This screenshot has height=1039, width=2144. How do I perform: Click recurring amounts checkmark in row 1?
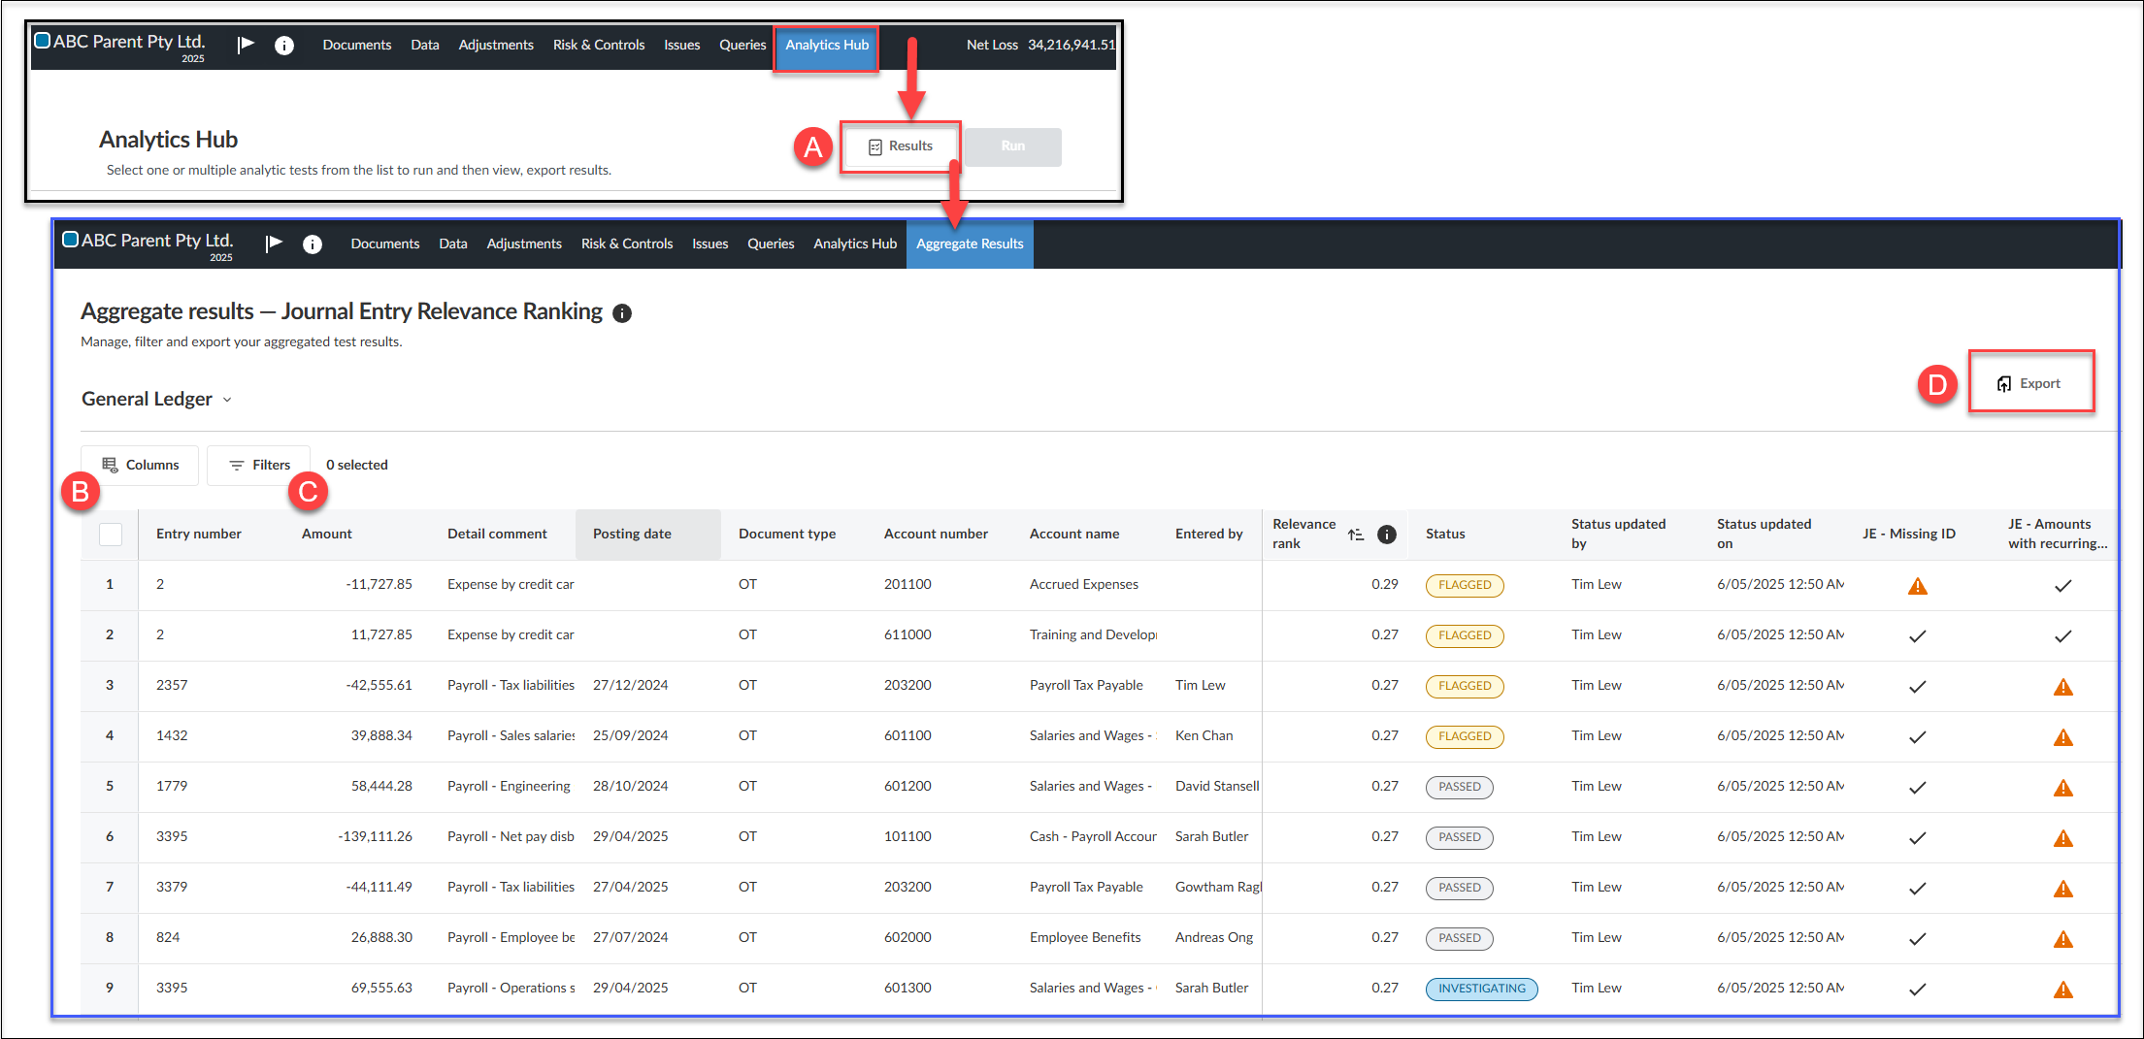coord(2063,586)
